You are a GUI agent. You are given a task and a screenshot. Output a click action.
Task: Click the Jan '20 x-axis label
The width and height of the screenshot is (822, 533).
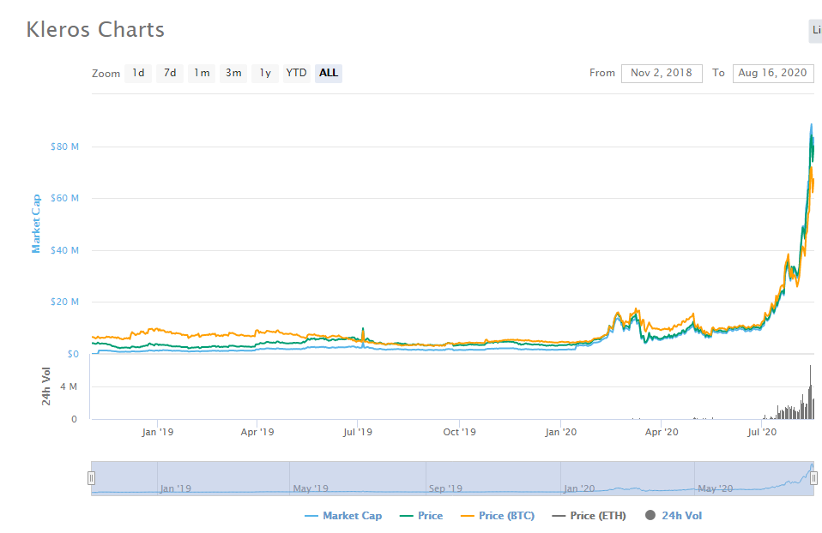click(560, 432)
